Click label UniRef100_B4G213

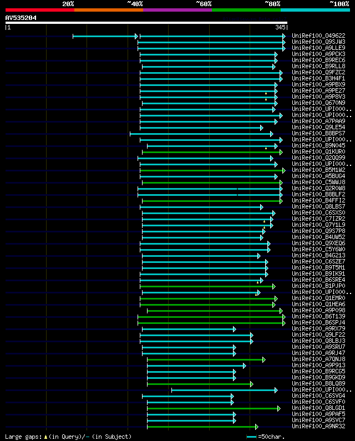coord(318,255)
